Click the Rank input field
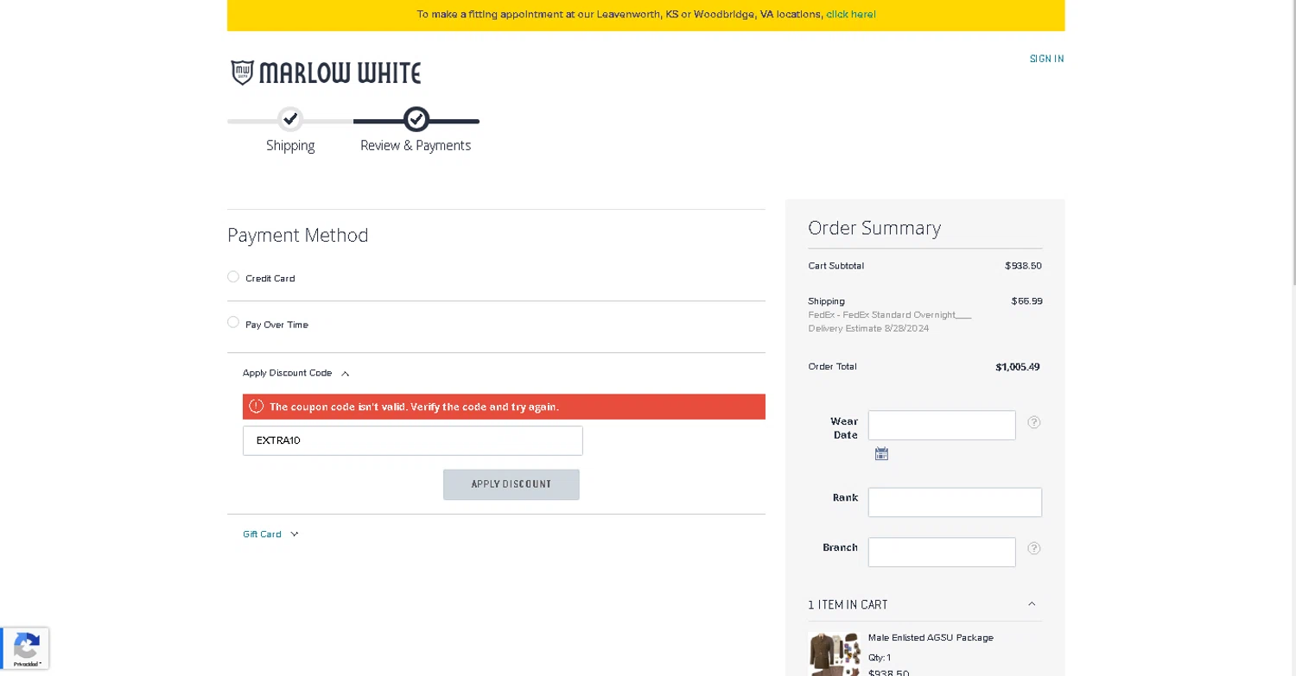Viewport: 1296px width, 676px height. point(955,502)
